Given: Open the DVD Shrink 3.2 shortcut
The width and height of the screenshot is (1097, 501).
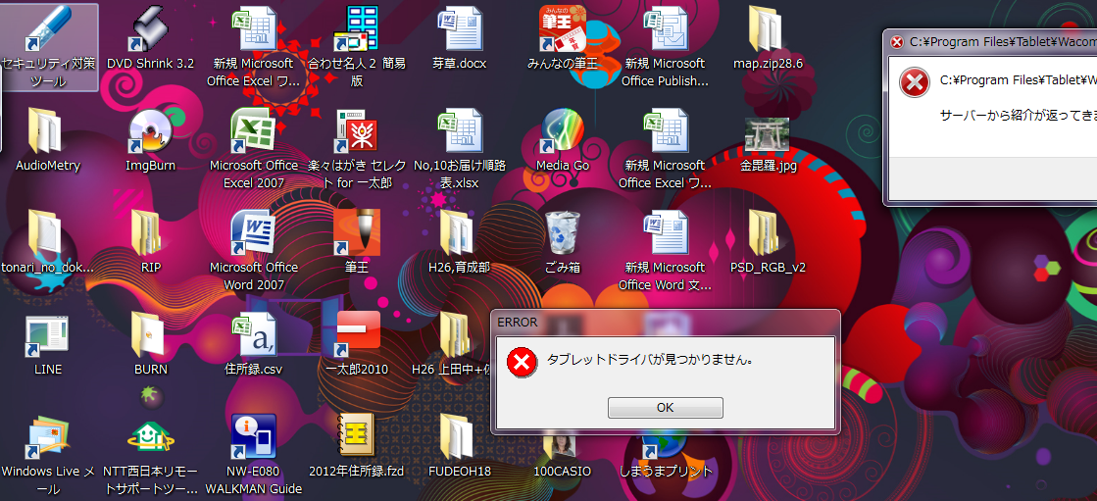Looking at the screenshot, I should 150,38.
